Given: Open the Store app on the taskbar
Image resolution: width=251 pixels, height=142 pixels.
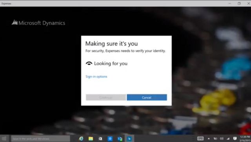Looking at the screenshot, I should tap(100, 138).
